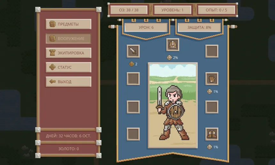Click the 2% value under the helmet

tap(175, 58)
